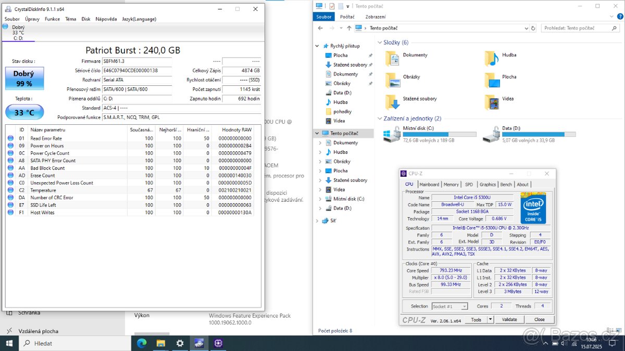
Task: Expand the Síť tree node
Action: [x=317, y=220]
